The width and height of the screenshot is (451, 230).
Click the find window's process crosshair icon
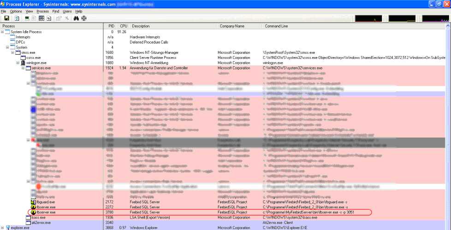point(84,18)
